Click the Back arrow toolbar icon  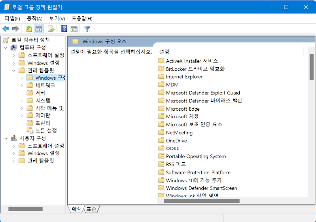(x=6, y=29)
